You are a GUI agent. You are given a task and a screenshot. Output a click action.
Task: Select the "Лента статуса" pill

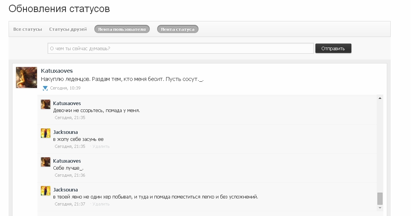click(x=177, y=29)
